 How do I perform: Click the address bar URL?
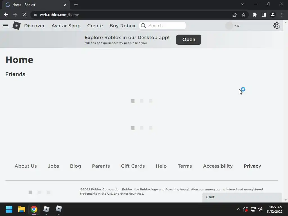point(59,15)
